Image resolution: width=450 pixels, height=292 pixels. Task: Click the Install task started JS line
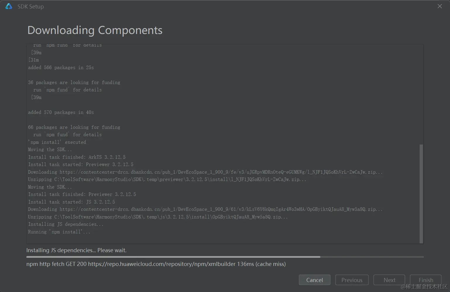(x=71, y=202)
